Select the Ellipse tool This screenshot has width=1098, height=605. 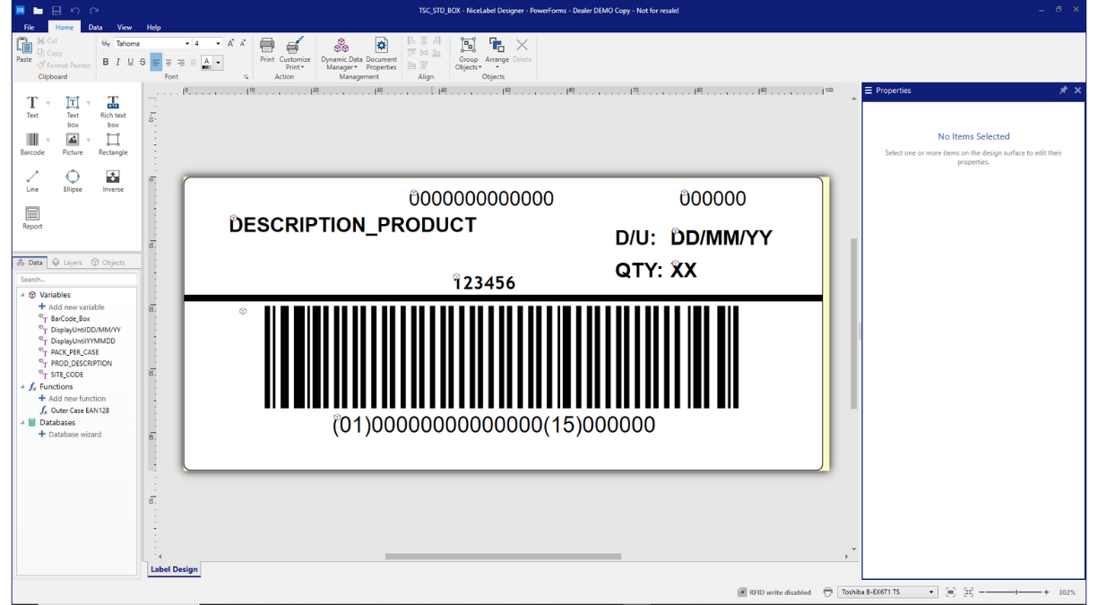[x=73, y=179]
